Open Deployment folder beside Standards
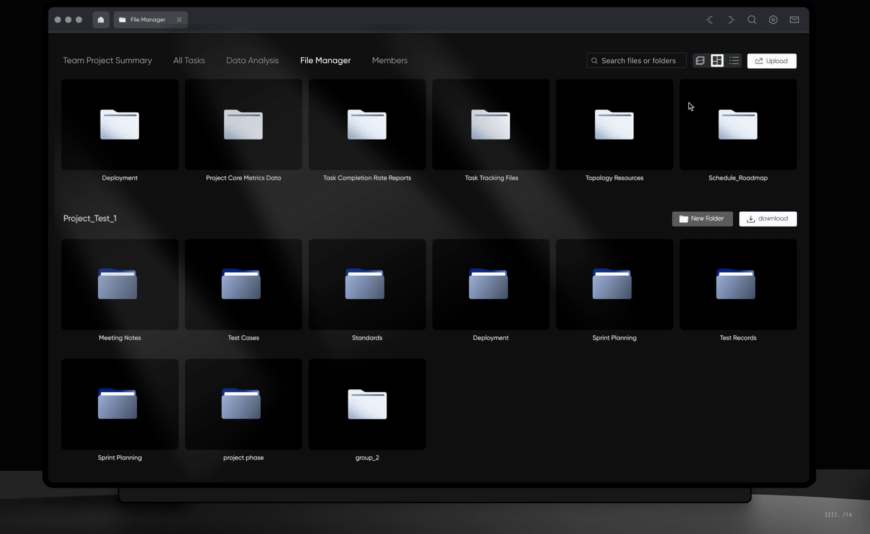Viewport: 870px width, 534px height. point(491,284)
